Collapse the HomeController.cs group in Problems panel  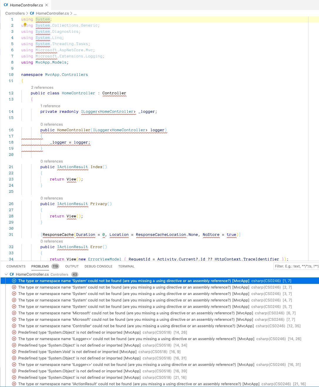pos(6,274)
